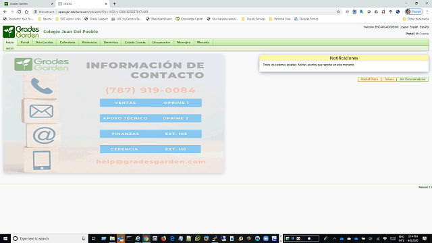Open the Documentos menu tab
This screenshot has height=243, width=432.
coord(161,43)
